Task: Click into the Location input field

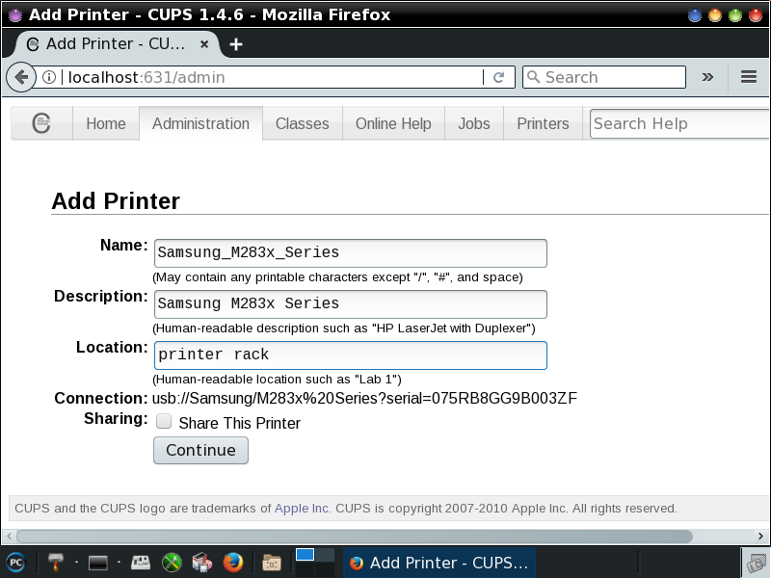Action: [350, 355]
